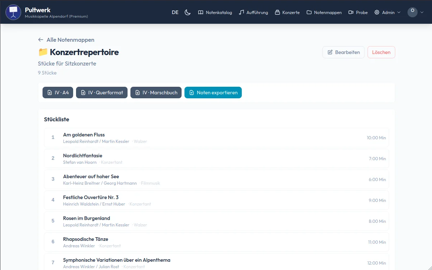The width and height of the screenshot is (432, 270).
Task: Click the Noten exportieren button
Action: [x=213, y=93]
